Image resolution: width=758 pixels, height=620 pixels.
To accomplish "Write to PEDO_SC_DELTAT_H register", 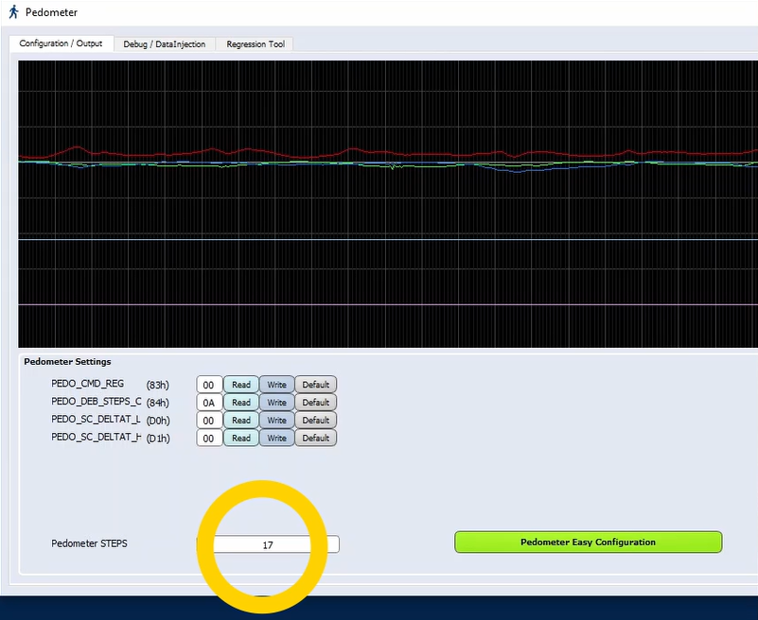I will click(276, 438).
